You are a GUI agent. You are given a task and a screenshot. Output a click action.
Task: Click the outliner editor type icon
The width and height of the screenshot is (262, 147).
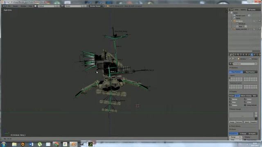pyautogui.click(x=231, y=10)
